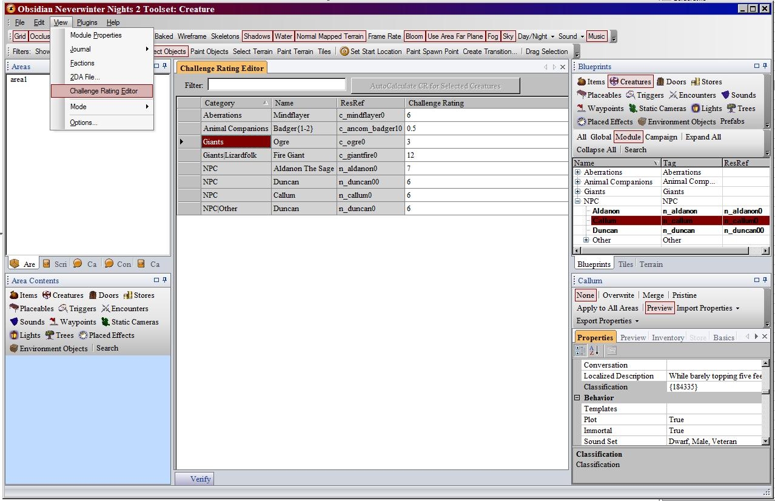Open Trees blueprint category
This screenshot has width=775, height=501.
click(x=741, y=109)
